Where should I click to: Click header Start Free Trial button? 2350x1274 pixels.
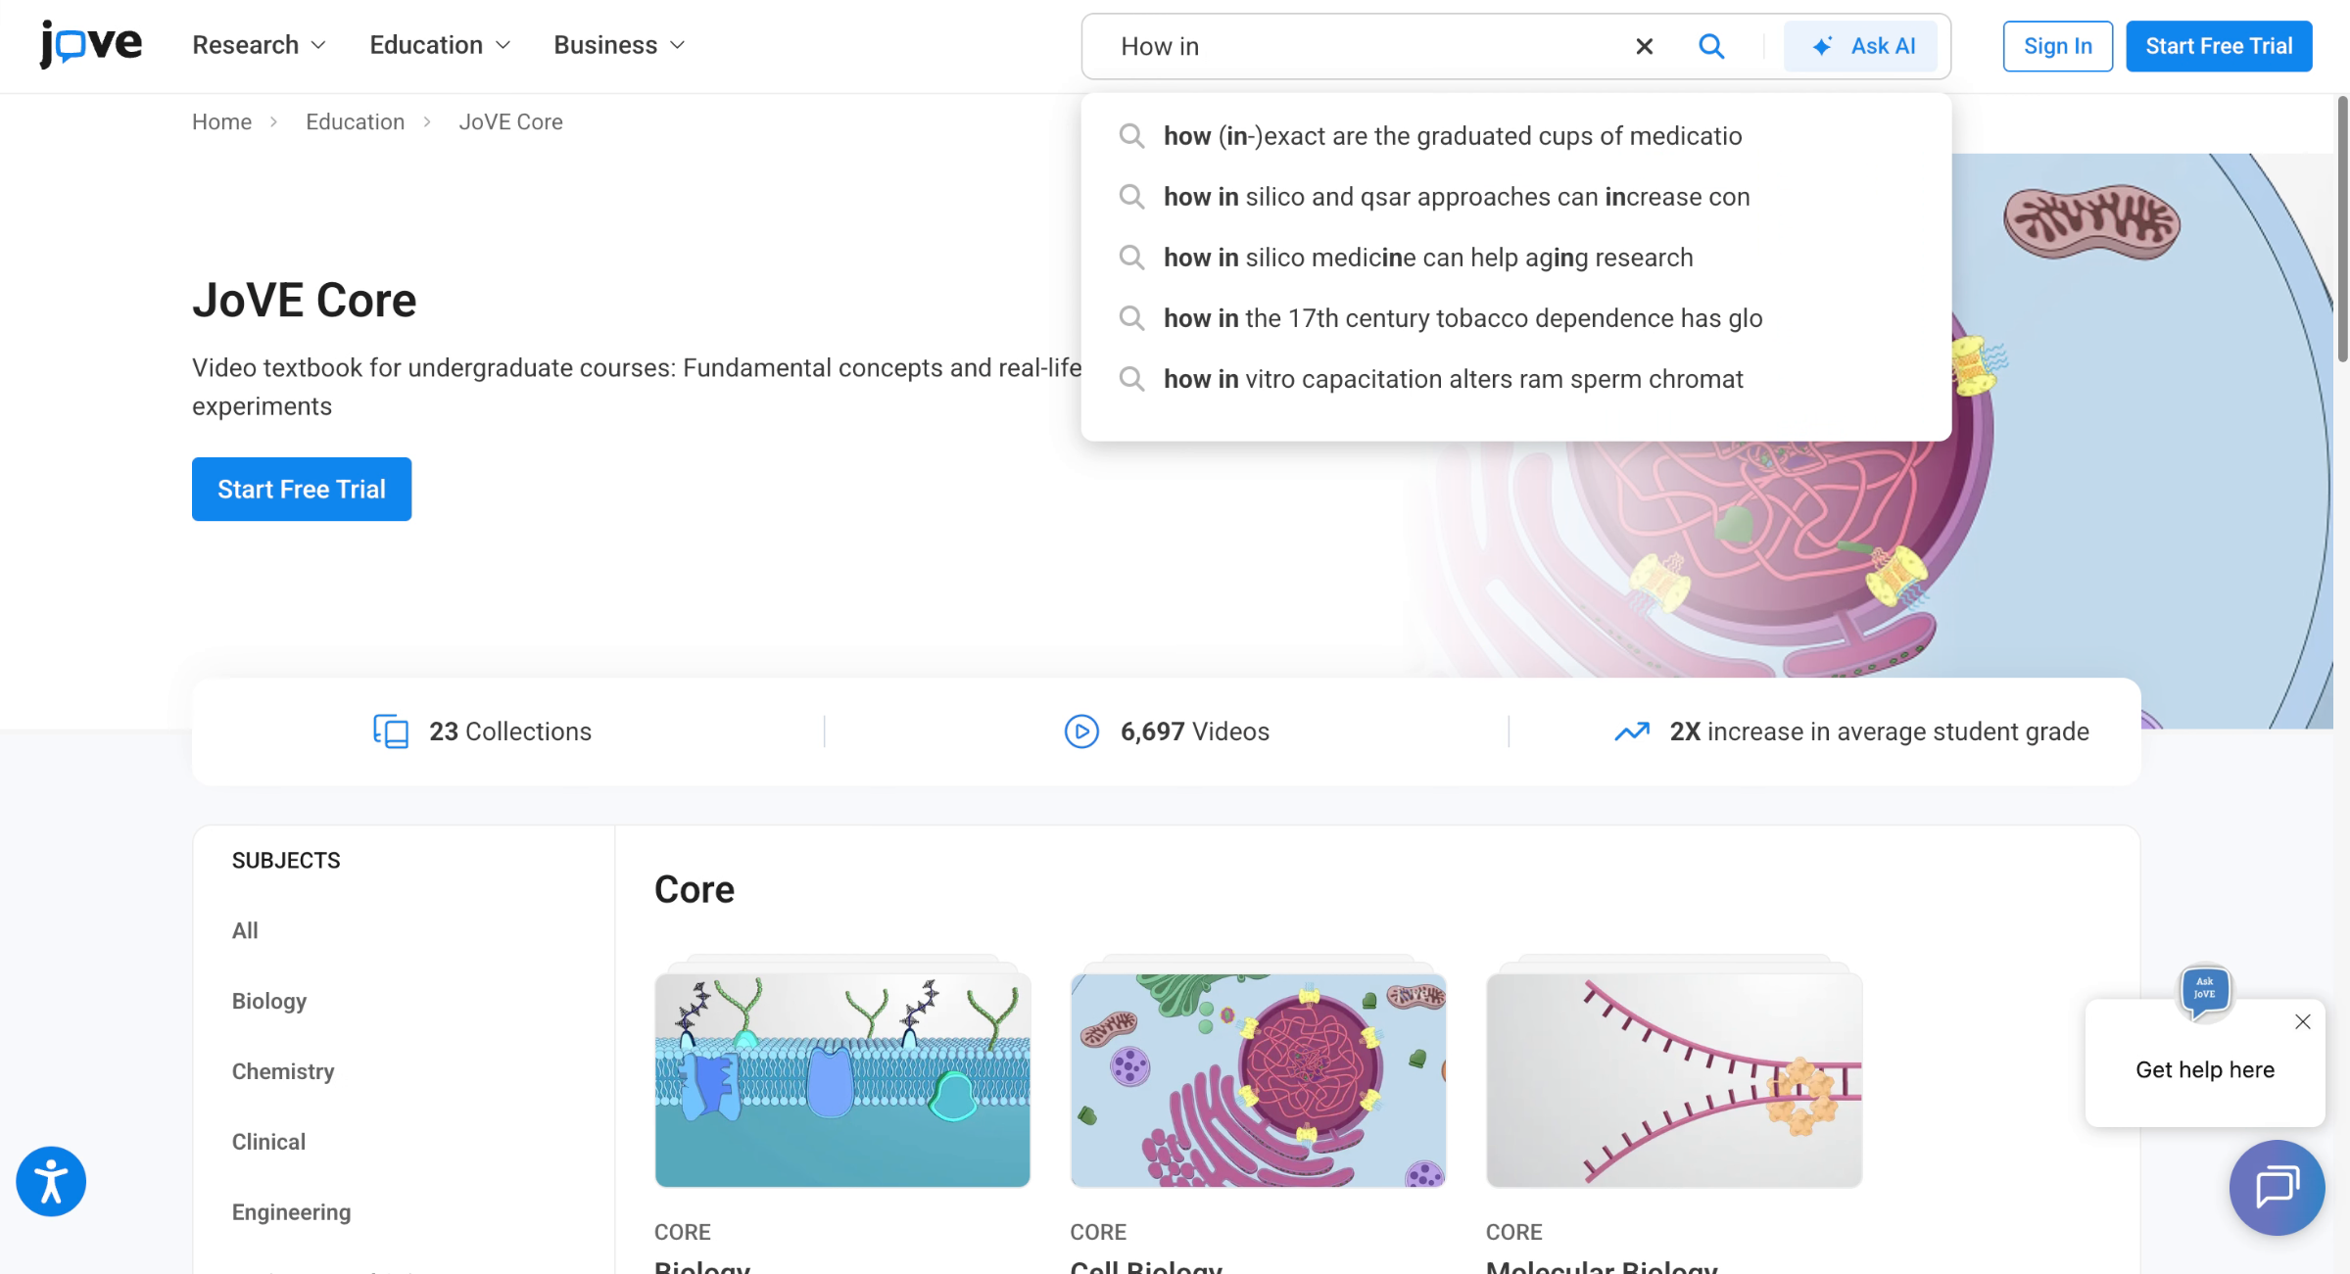tap(2219, 46)
